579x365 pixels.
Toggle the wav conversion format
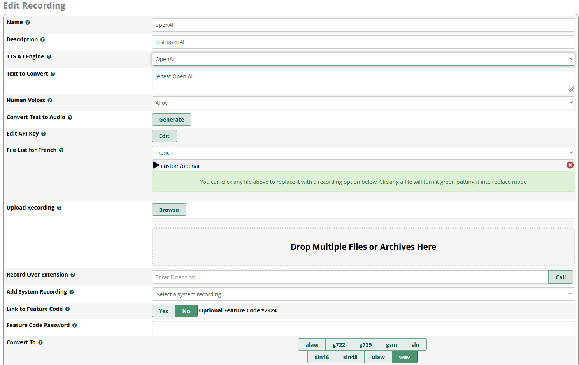[405, 357]
